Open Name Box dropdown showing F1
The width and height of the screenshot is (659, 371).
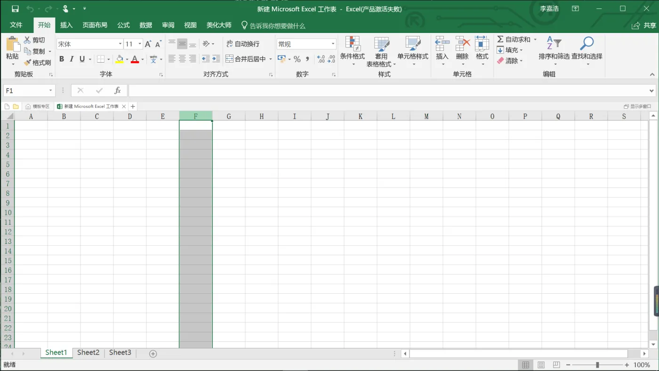(x=50, y=90)
